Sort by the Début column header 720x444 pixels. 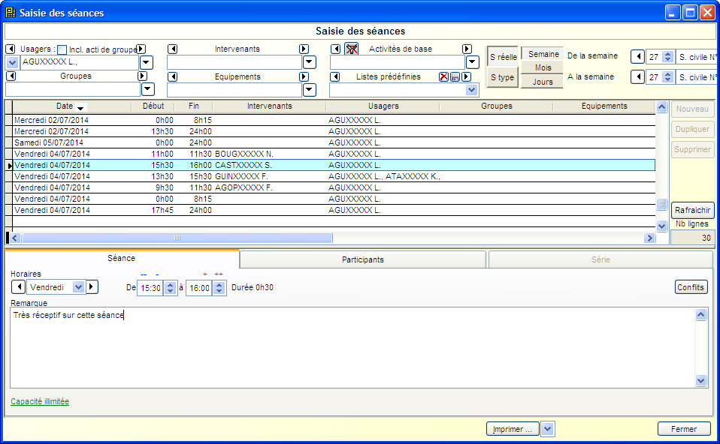pos(153,106)
